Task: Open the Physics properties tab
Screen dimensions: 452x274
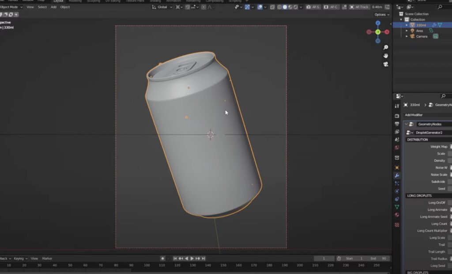Action: (397, 191)
